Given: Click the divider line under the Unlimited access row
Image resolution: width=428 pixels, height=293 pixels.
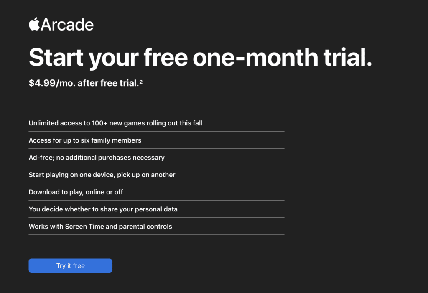Looking at the screenshot, I should pos(156,131).
